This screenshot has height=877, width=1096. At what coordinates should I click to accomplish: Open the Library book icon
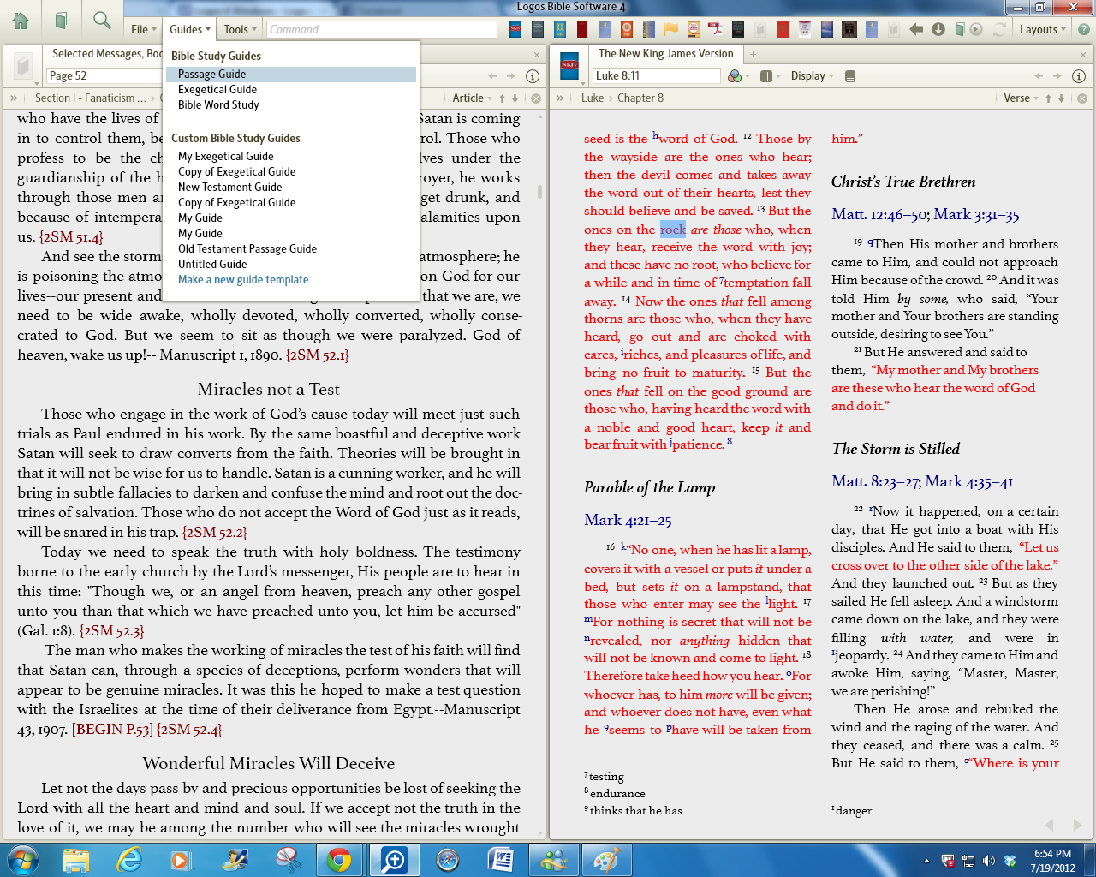pos(61,21)
